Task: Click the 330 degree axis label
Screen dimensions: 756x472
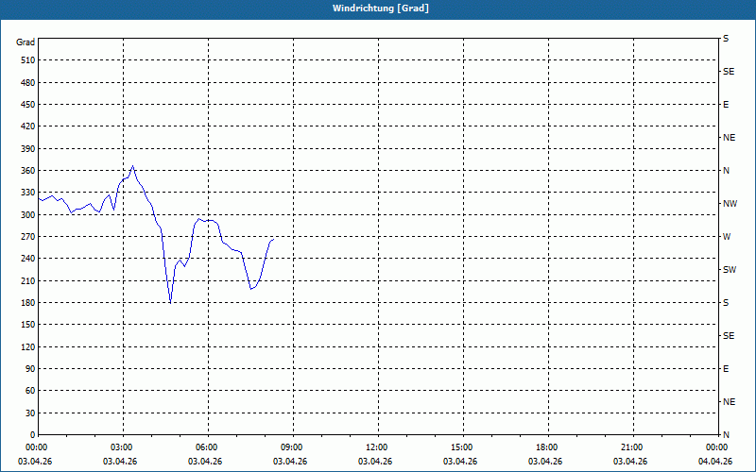Action: pyautogui.click(x=28, y=193)
